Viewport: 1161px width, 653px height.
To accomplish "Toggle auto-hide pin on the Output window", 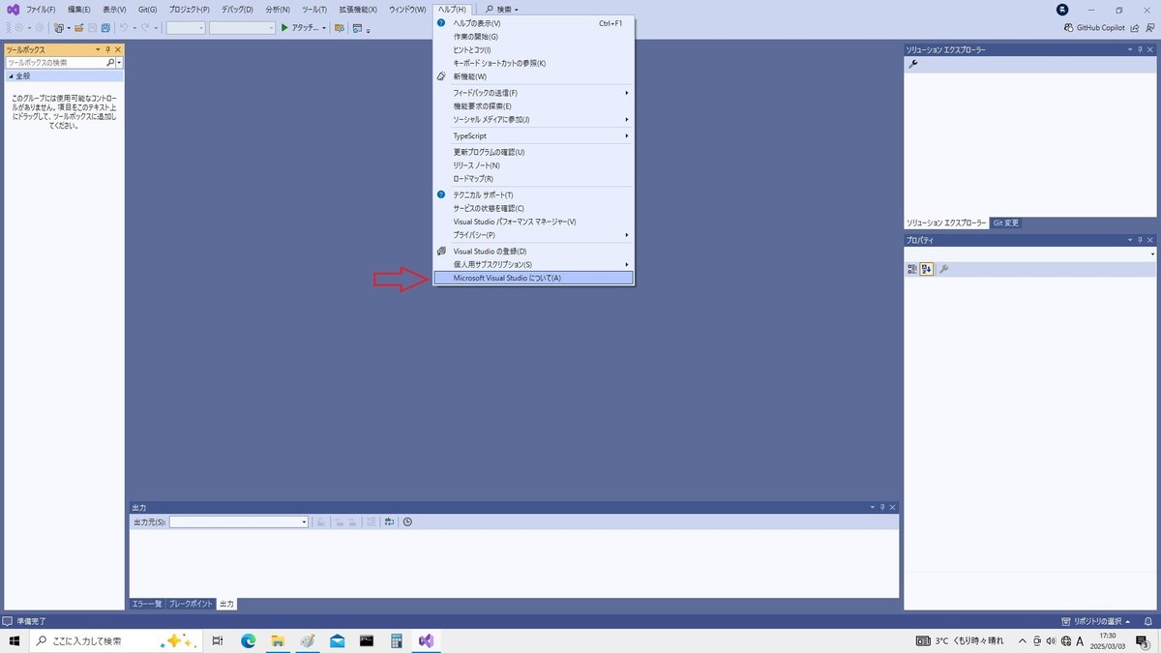I will pyautogui.click(x=882, y=506).
